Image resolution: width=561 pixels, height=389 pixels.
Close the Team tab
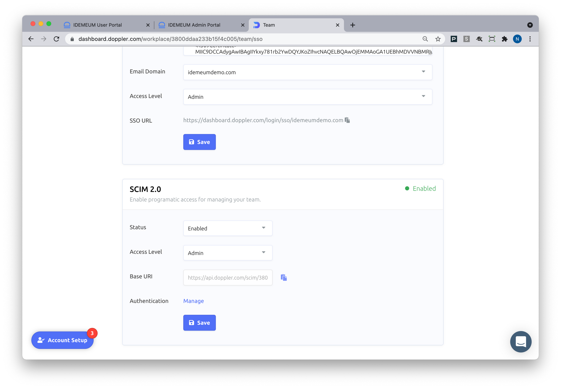[338, 25]
